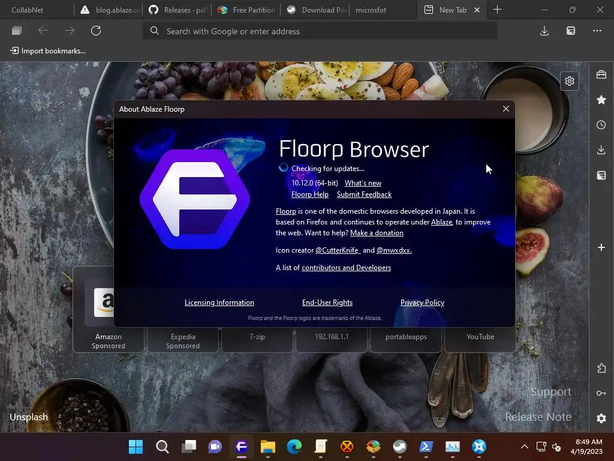Show hidden system tray icons chevron
The image size is (614, 461).
coord(525,447)
